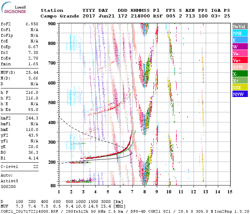Click the 15 MHz frequency axis label
Screen dimensions: 250x214
pos(230,192)
